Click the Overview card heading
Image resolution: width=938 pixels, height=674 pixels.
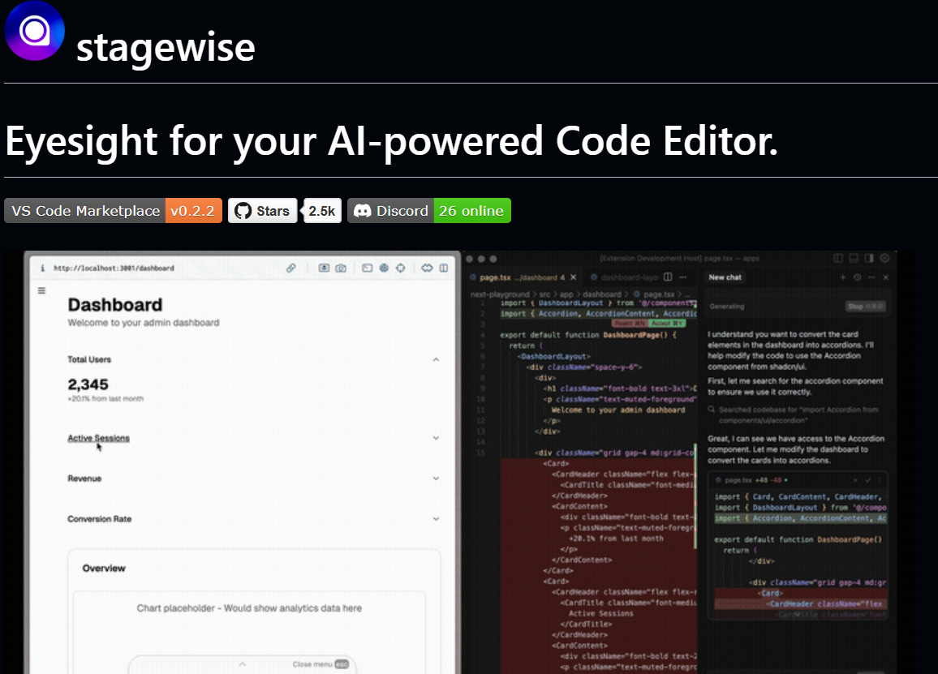[x=104, y=568]
